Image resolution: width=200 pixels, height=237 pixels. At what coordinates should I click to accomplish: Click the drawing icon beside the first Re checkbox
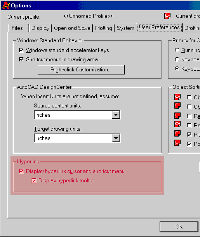click(x=177, y=116)
